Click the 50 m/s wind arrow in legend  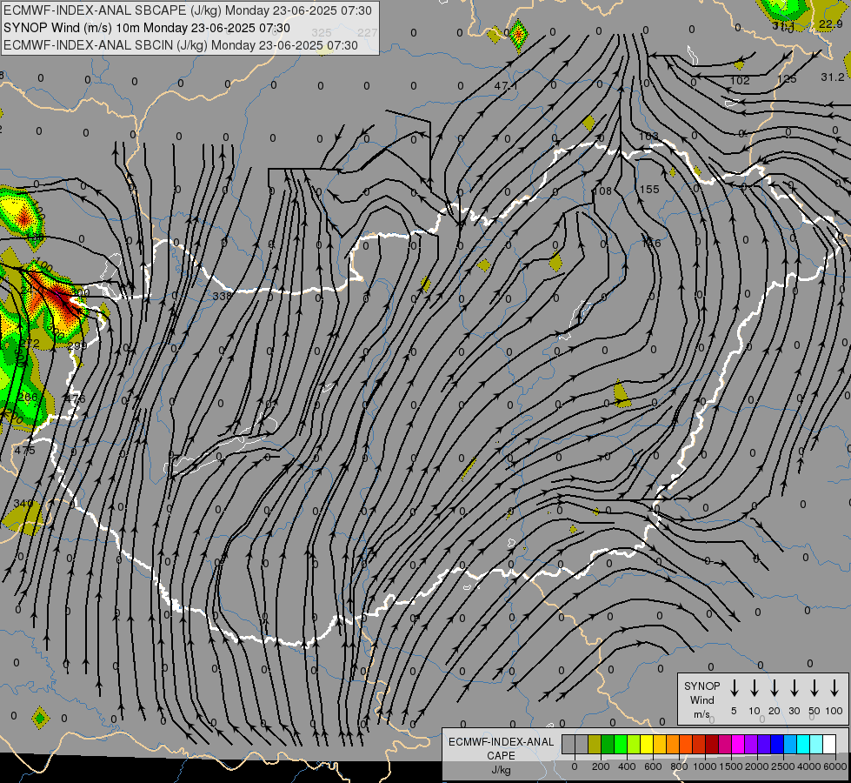point(814,688)
